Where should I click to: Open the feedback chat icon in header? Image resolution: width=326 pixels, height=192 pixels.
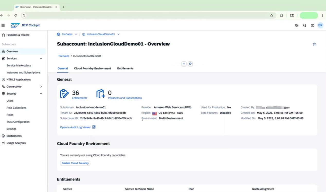297,25
